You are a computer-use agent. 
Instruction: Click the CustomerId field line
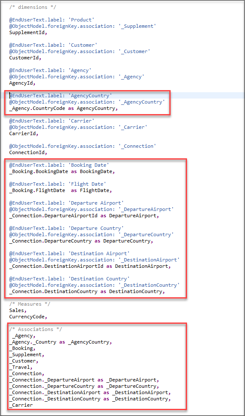[x=26, y=58]
